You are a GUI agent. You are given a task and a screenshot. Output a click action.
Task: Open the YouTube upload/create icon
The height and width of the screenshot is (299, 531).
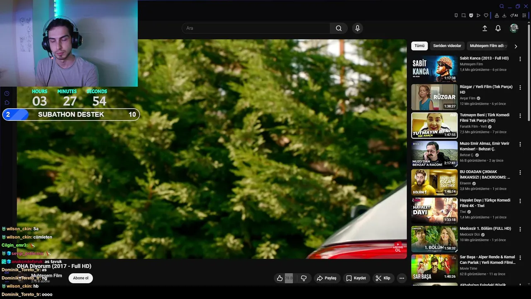click(485, 28)
